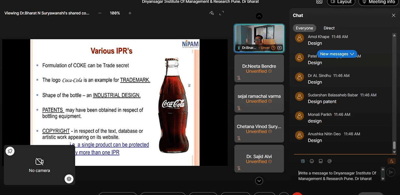Open Dr.Neeta Bendre's Unverified info icon
The height and width of the screenshot is (195, 400).
click(270, 71)
